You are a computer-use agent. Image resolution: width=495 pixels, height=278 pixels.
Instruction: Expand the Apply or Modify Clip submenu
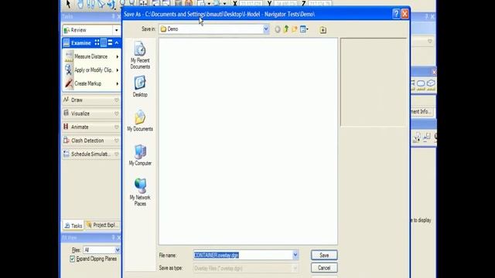(117, 70)
